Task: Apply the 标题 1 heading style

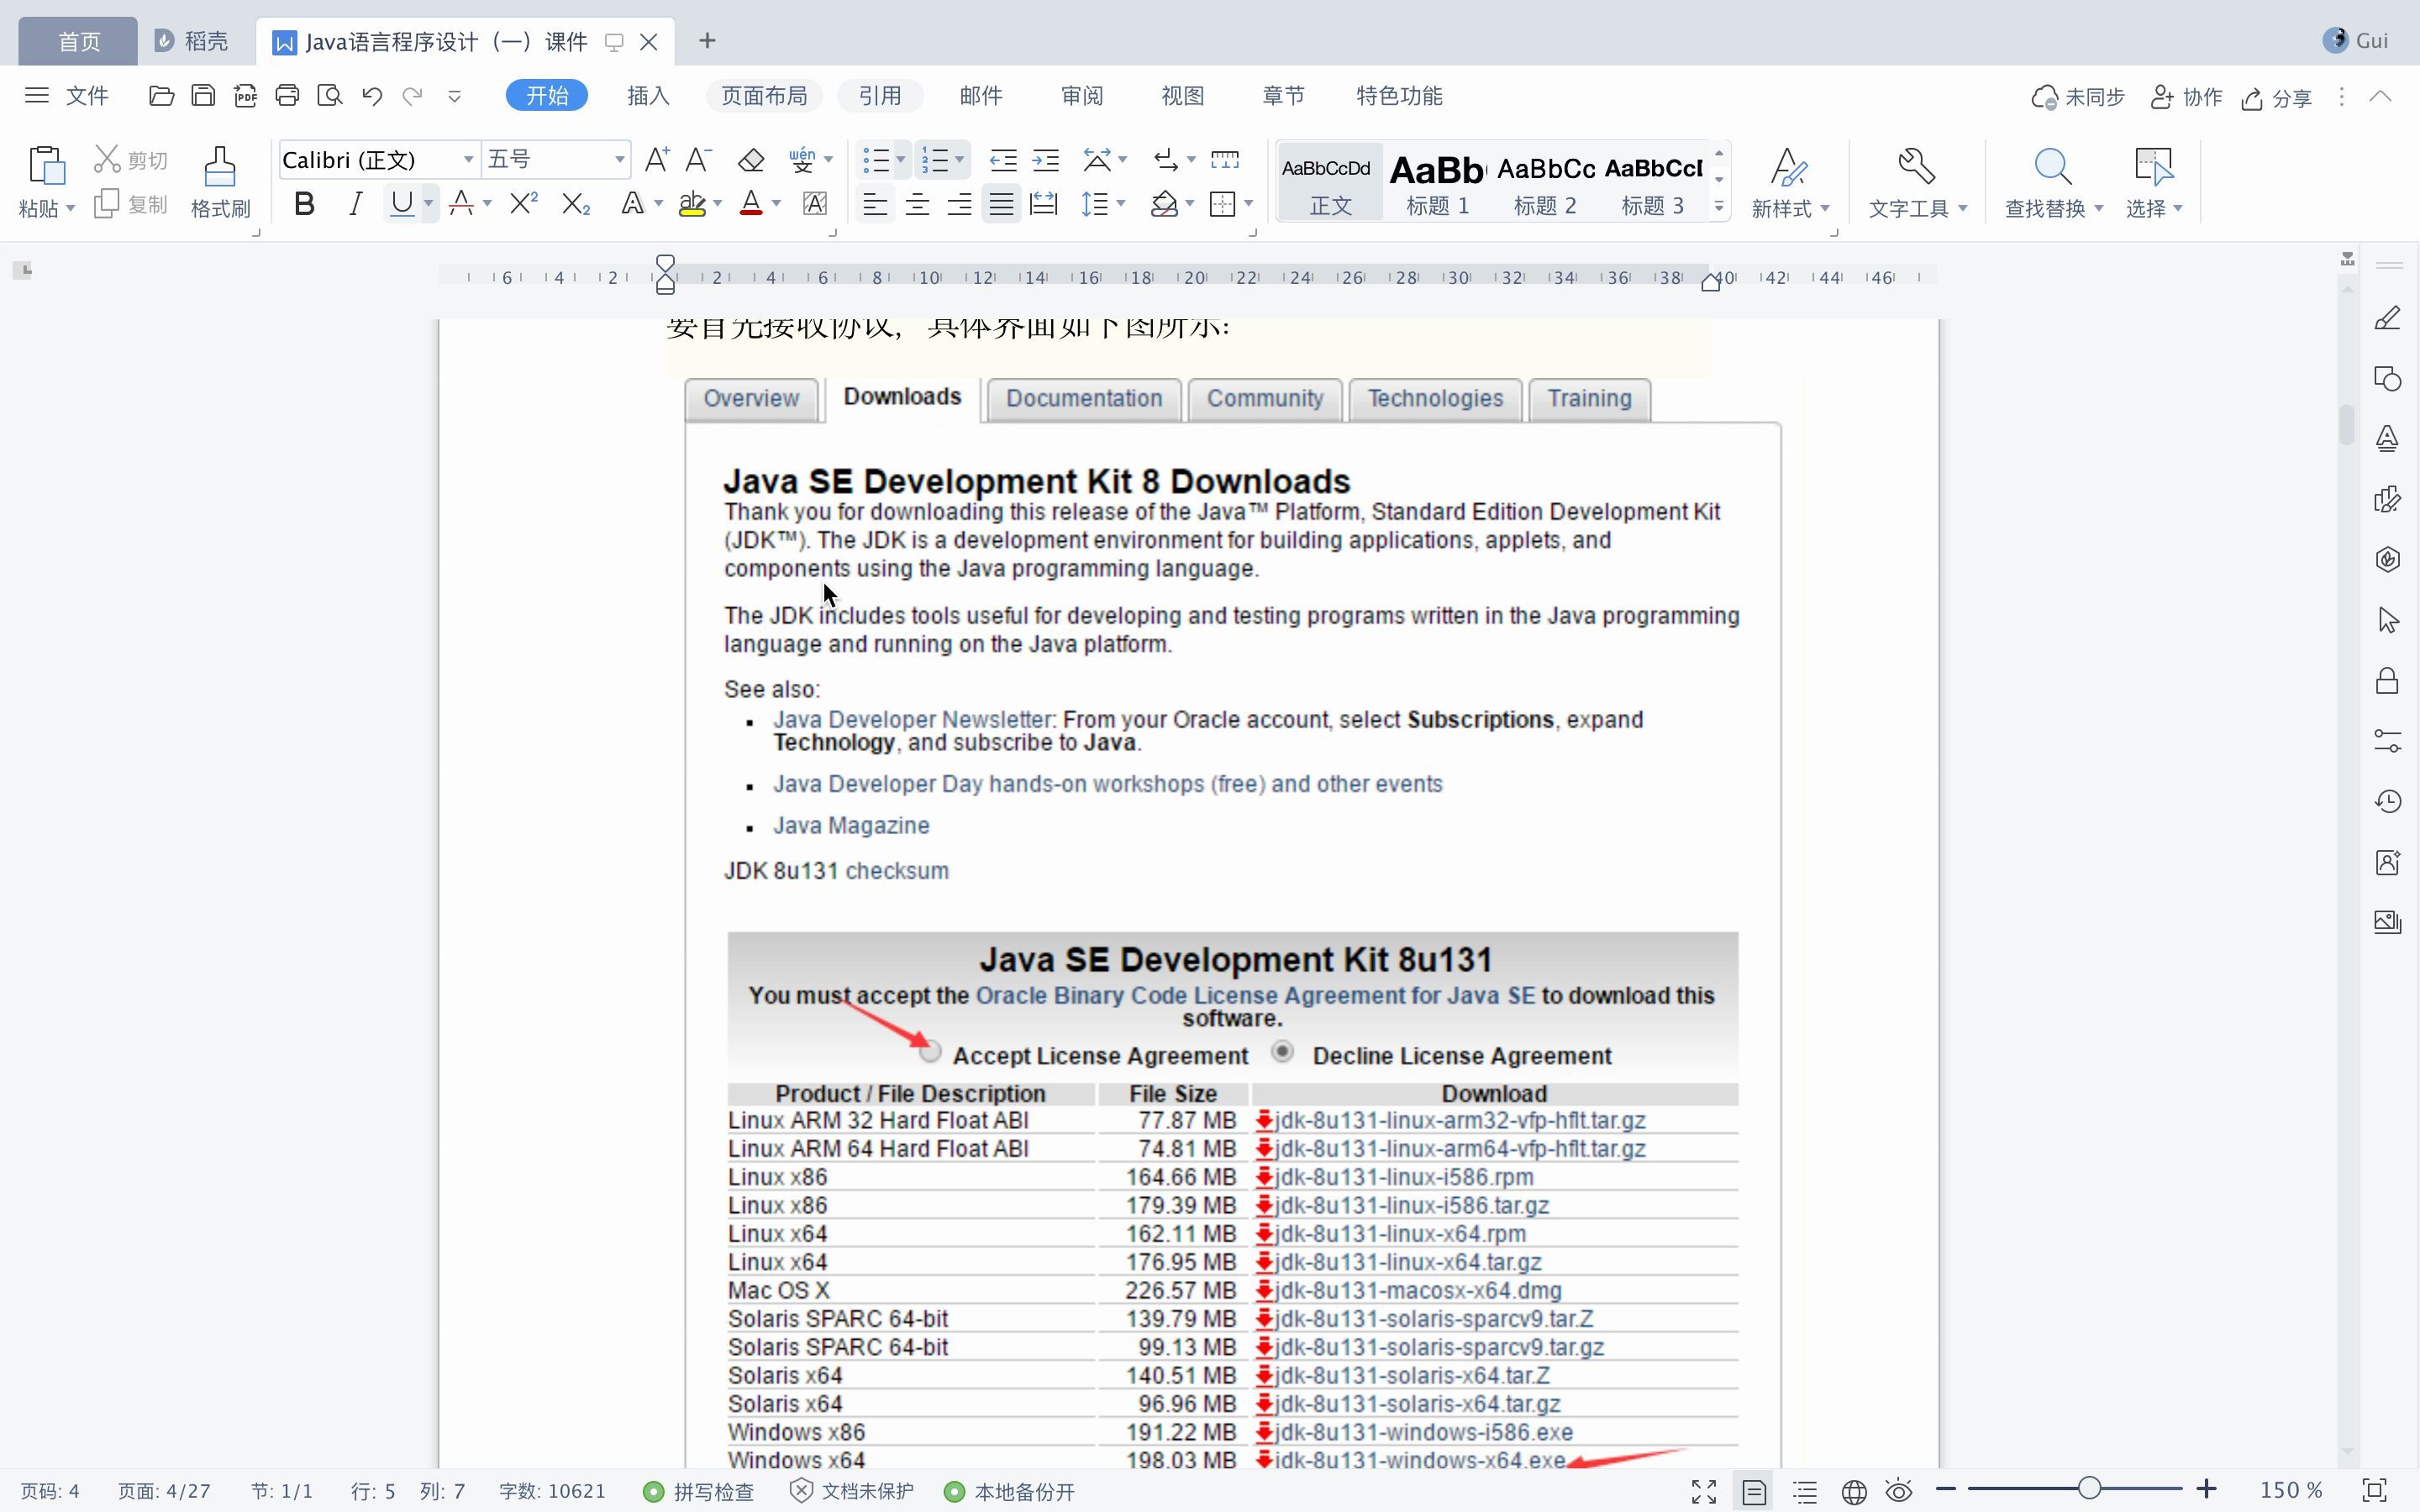Action: point(1437,183)
